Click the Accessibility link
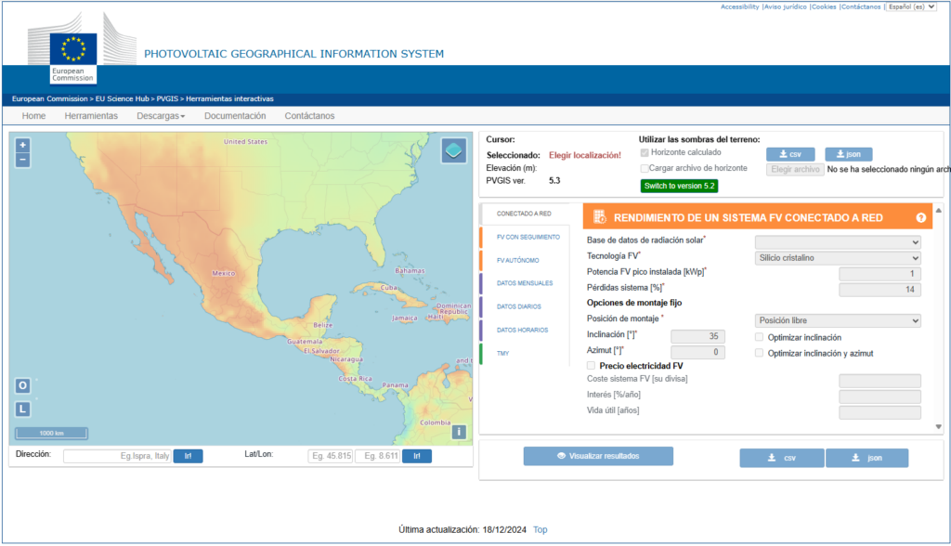The width and height of the screenshot is (951, 546). tap(739, 6)
